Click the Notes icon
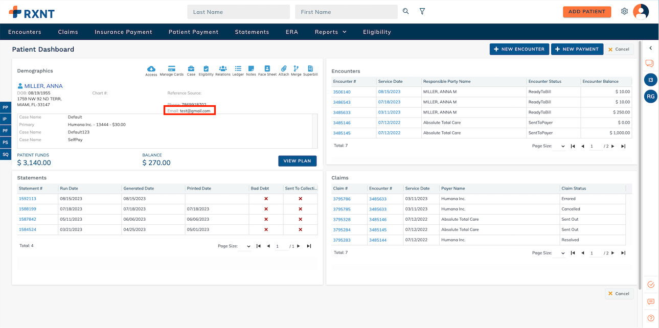The height and width of the screenshot is (328, 659). 251,69
